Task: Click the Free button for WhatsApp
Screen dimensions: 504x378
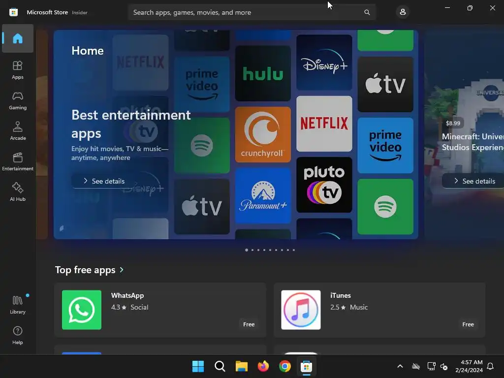Action: click(x=249, y=324)
